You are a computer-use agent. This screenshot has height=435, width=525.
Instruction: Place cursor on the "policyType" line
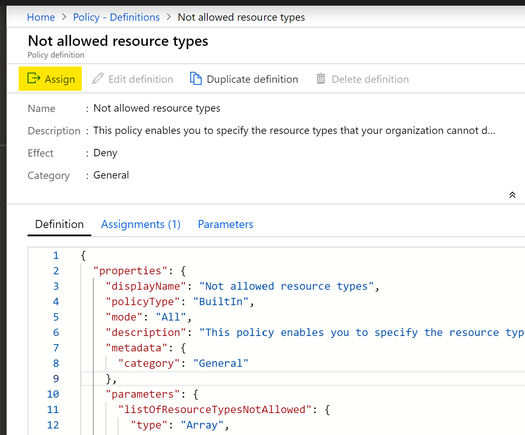[179, 302]
